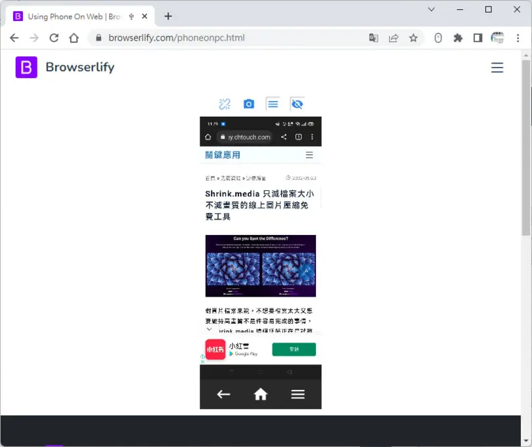Open the Browserlify hamburger menu
532x447 pixels.
pos(497,68)
